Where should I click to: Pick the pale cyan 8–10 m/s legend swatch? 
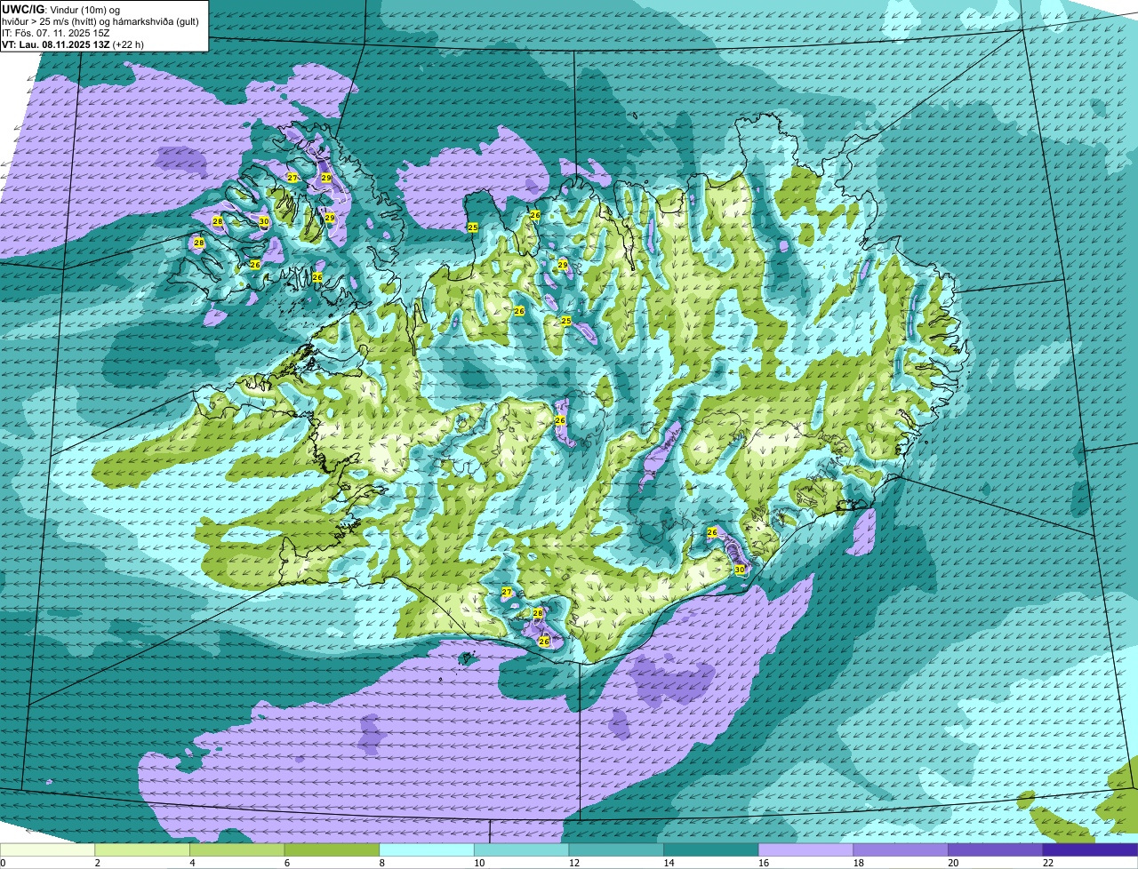click(x=427, y=849)
